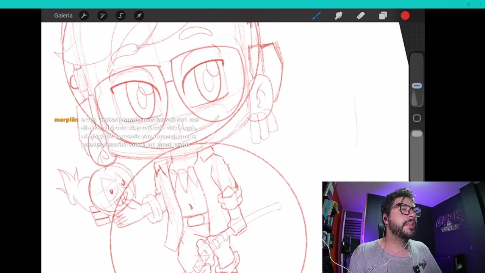Open the Galería view

pos(63,16)
